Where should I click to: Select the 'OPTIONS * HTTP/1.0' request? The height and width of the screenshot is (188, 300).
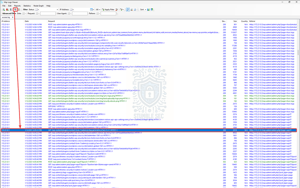(56, 106)
